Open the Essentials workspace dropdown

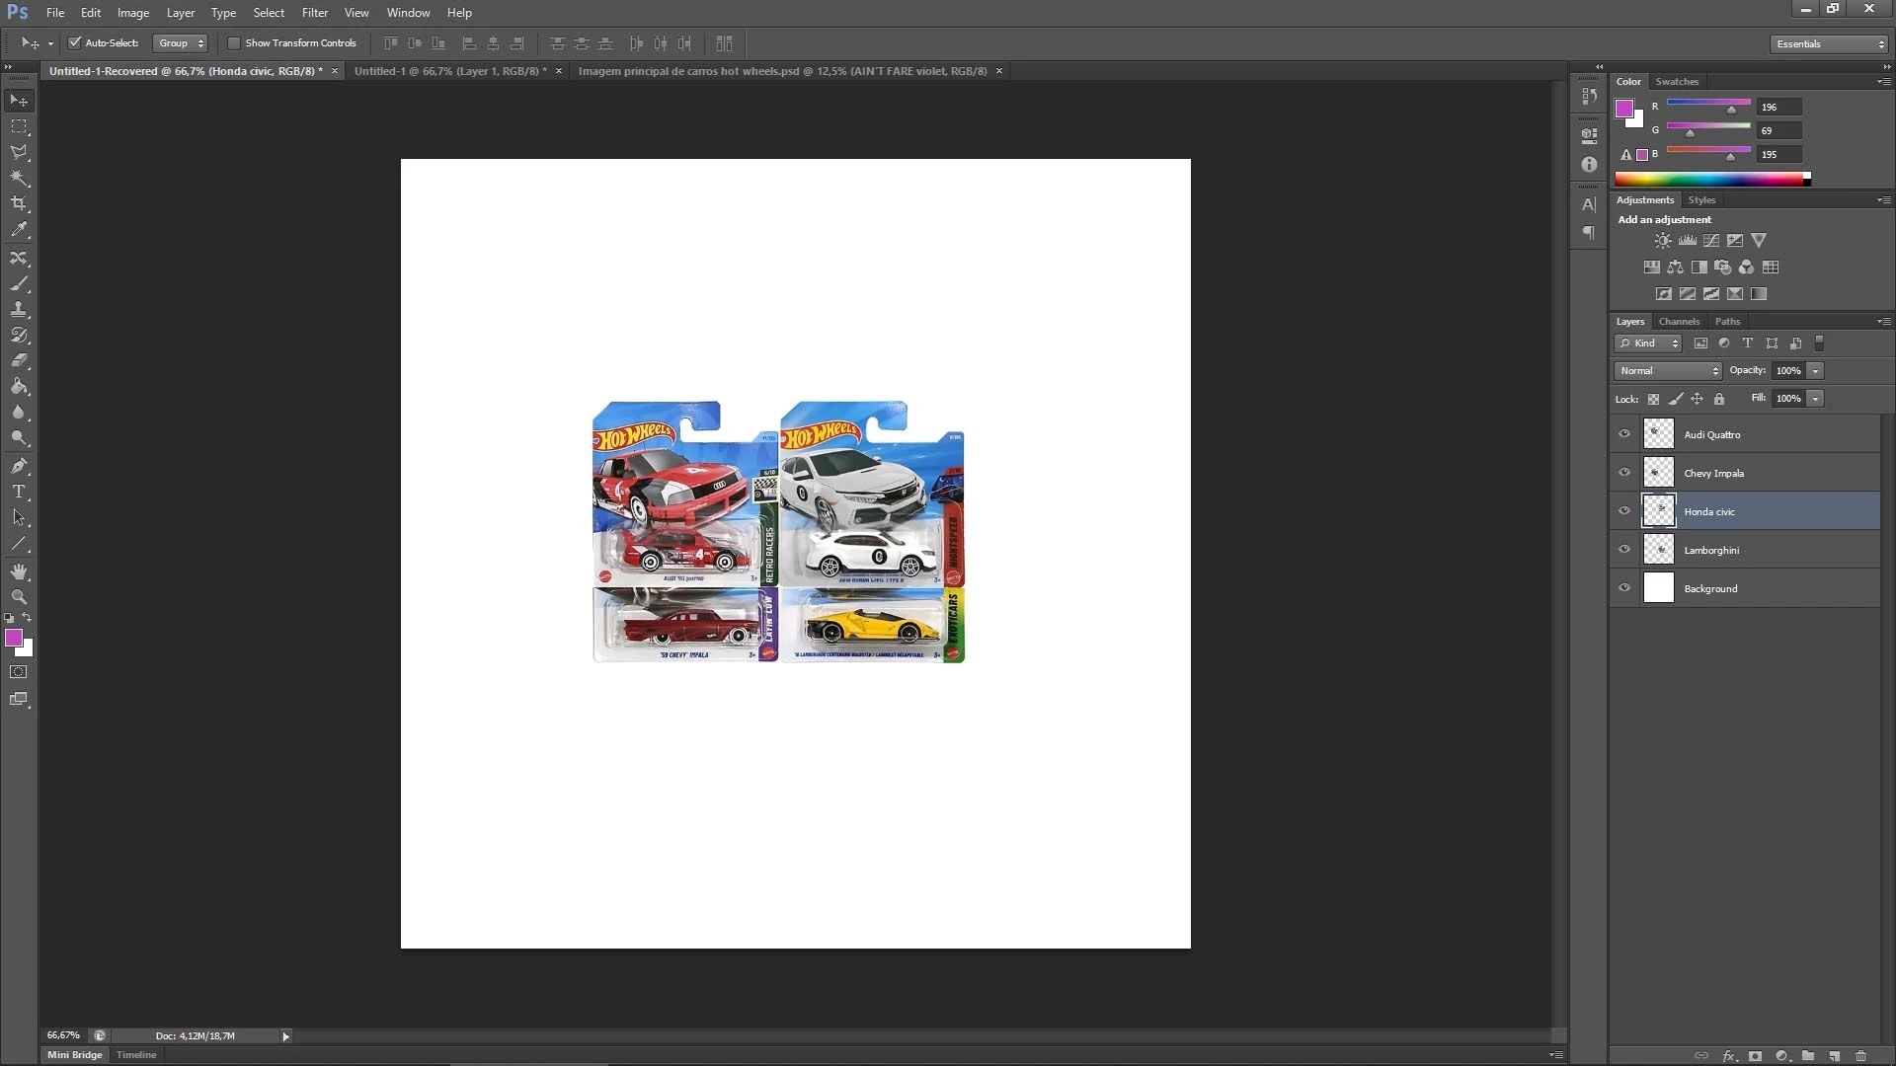click(x=1829, y=44)
